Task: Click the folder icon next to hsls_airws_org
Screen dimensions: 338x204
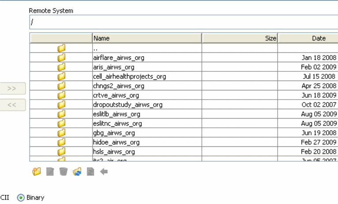Action: 61,152
